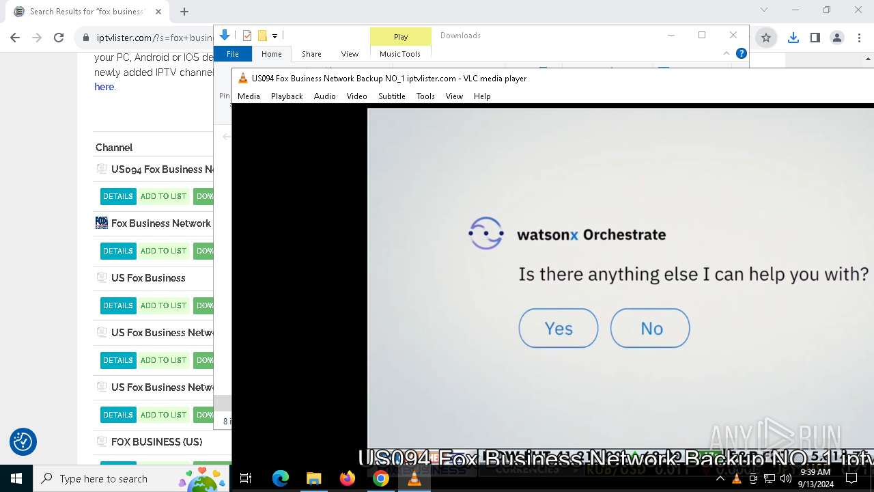874x492 pixels.
Task: Launch Firefox from taskbar
Action: pos(347,478)
